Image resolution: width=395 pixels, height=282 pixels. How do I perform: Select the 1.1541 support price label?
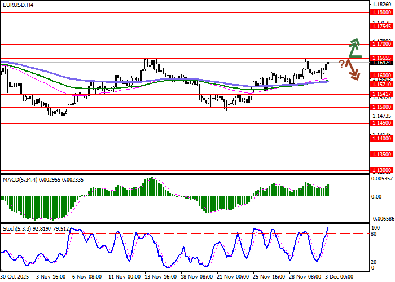(x=381, y=93)
